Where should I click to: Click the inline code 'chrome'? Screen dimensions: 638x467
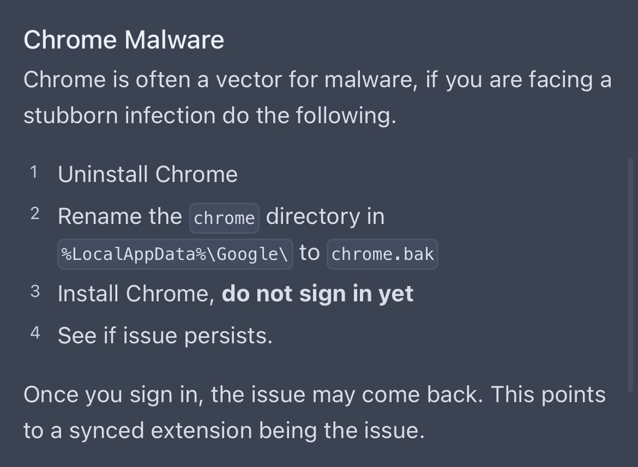click(224, 219)
